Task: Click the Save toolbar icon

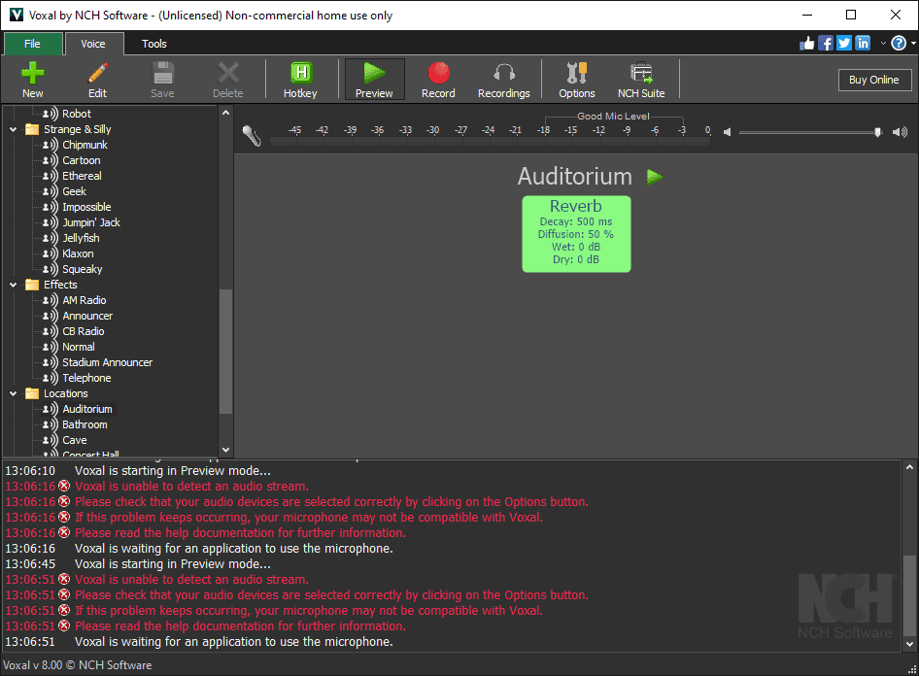Action: [162, 80]
